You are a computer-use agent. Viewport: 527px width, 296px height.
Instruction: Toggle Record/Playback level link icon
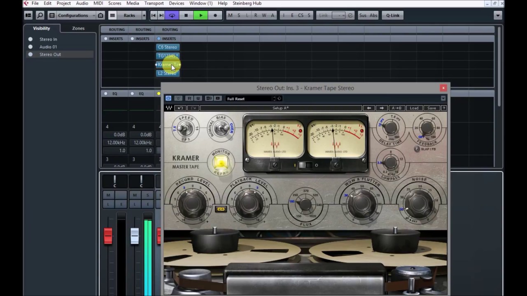tap(221, 209)
